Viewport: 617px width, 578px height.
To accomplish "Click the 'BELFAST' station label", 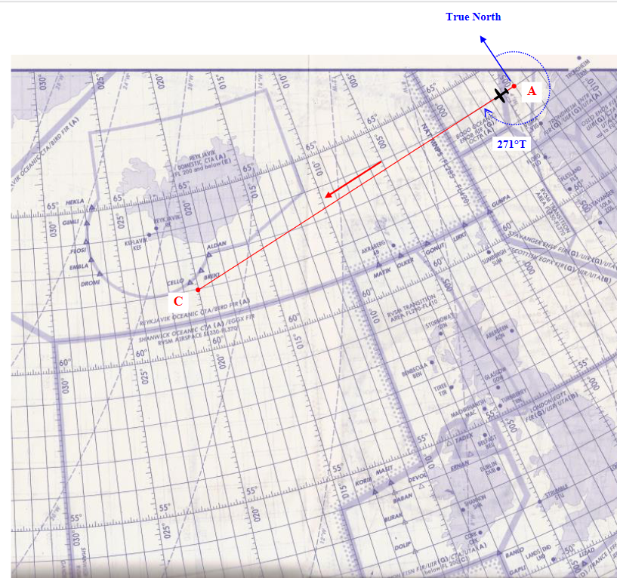I will pos(486,441).
